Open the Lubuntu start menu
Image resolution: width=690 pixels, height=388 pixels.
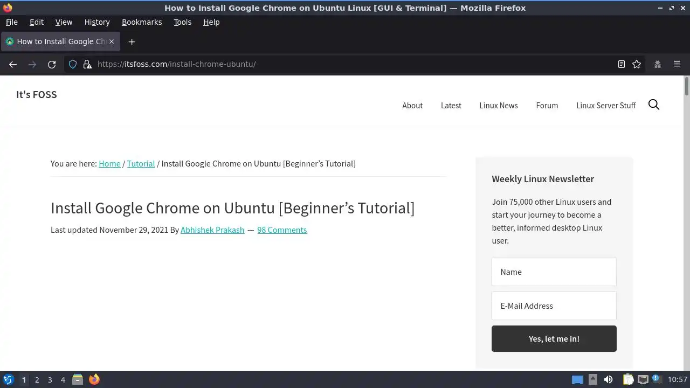tap(8, 379)
